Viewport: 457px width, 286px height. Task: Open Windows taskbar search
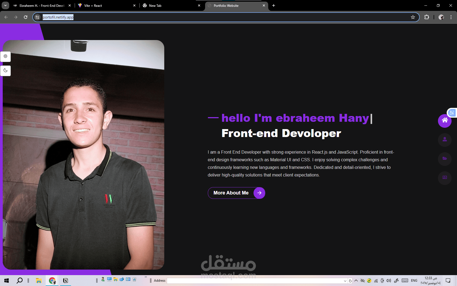20,281
